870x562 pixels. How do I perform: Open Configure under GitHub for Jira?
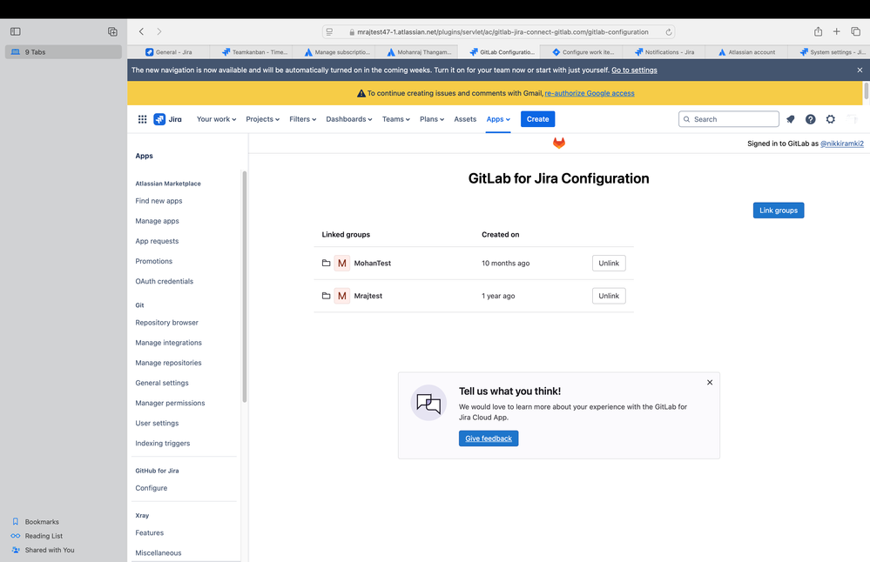click(151, 488)
